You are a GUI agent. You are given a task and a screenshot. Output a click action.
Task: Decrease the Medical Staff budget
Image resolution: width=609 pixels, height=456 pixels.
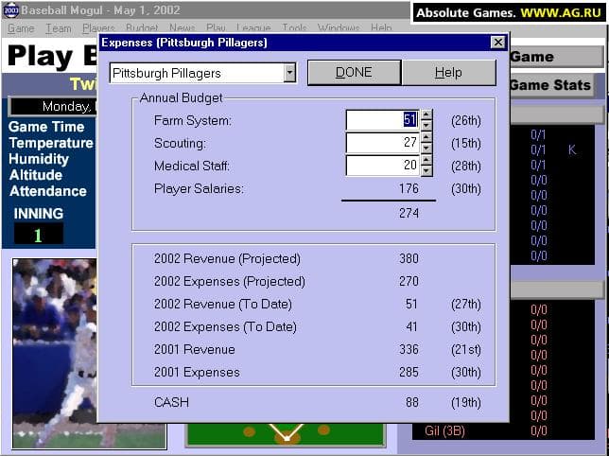click(x=426, y=170)
